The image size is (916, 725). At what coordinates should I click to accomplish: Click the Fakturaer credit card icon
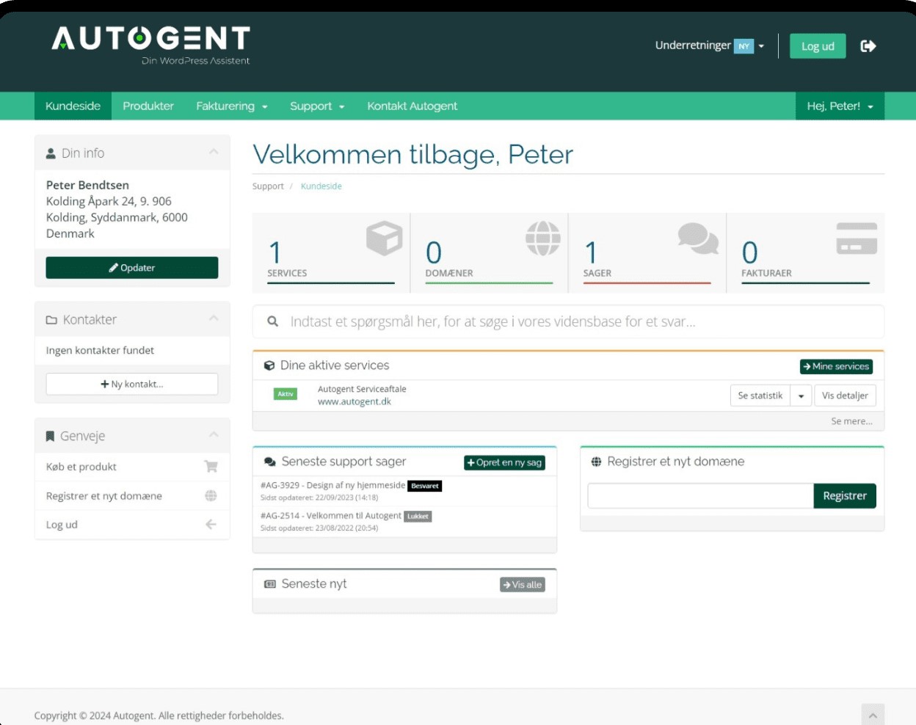pyautogui.click(x=857, y=238)
